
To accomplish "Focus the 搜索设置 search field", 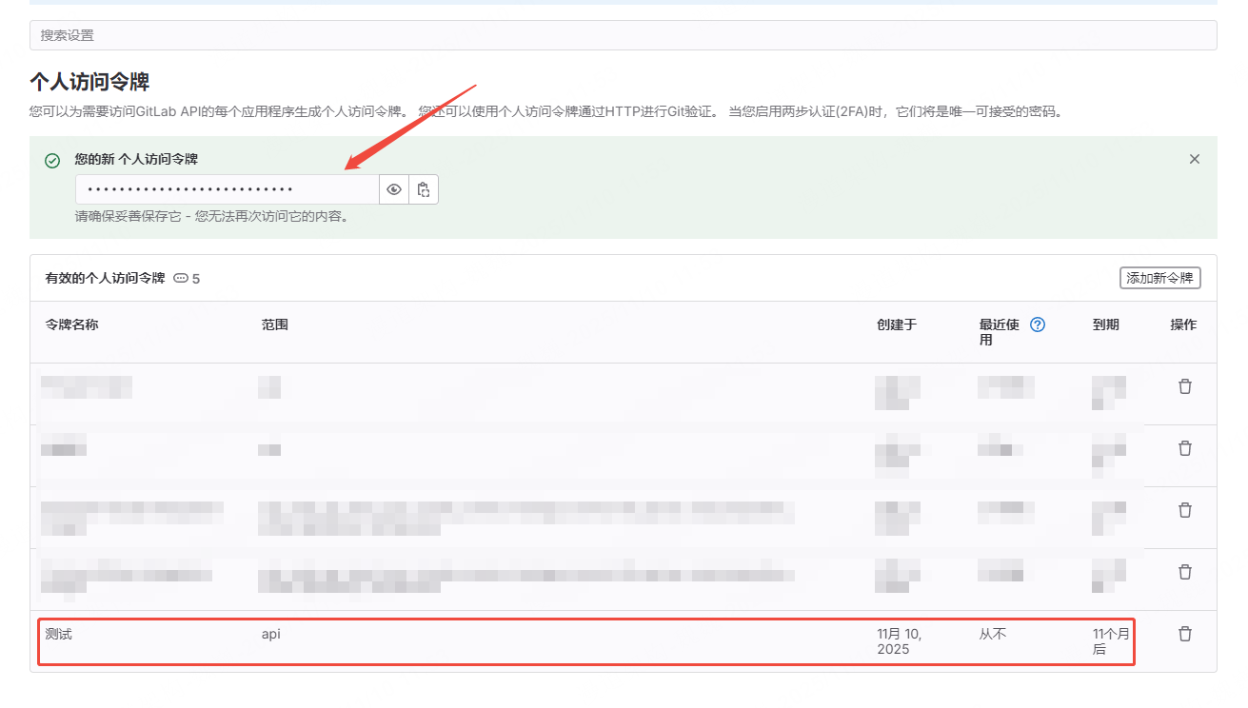I will click(623, 35).
